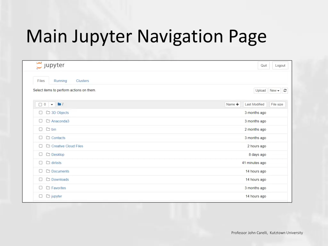The image size is (328, 246).
Task: Check the Creative Cloud Files checkbox
Action: click(41, 146)
